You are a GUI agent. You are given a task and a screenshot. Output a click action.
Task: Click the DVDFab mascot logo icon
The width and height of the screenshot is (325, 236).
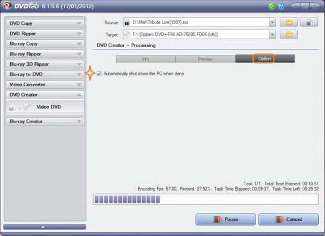(x=7, y=5)
